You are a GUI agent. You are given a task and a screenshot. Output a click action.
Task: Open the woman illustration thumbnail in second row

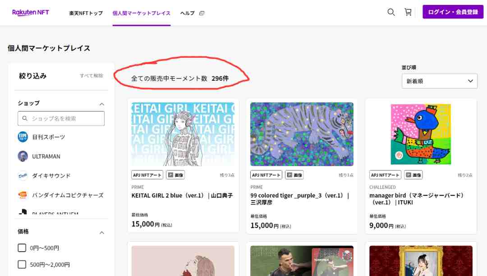[183, 261]
